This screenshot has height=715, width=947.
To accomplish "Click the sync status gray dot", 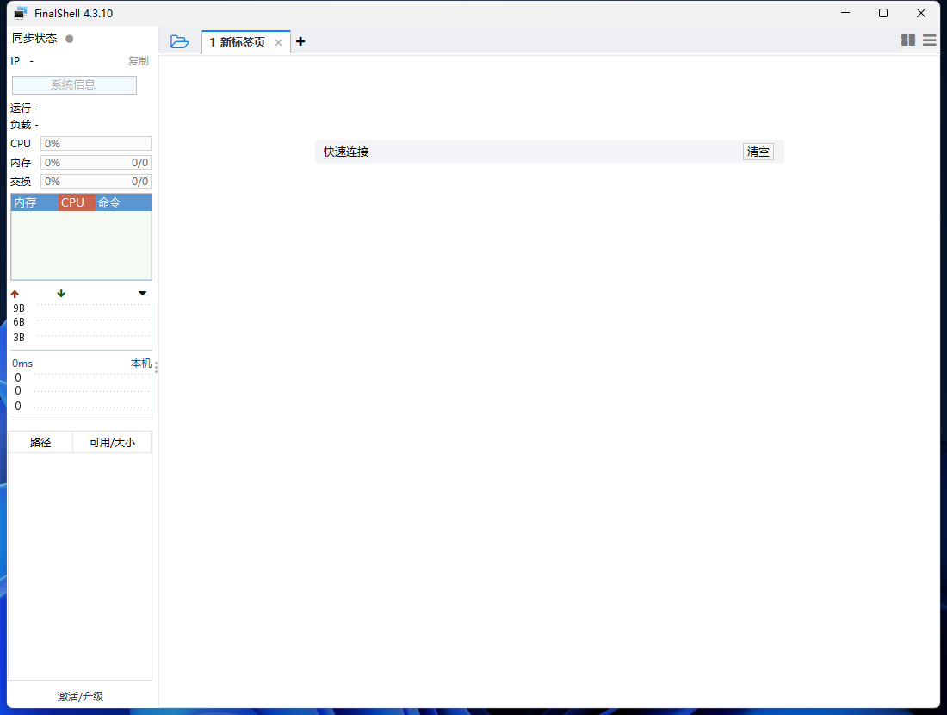I will click(70, 39).
